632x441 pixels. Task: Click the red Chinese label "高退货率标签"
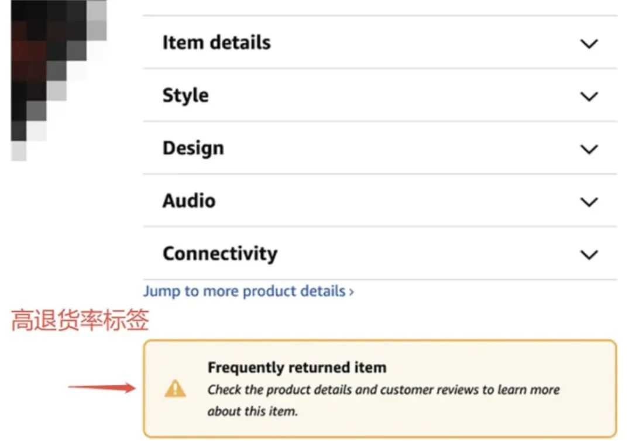pyautogui.click(x=80, y=321)
